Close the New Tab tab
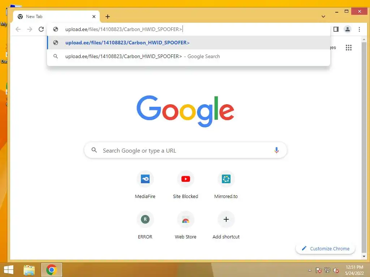This screenshot has height=277, width=370. [x=94, y=17]
